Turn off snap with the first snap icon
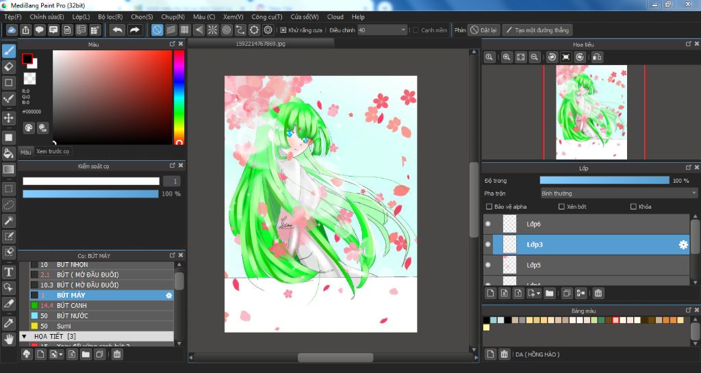 [x=157, y=30]
